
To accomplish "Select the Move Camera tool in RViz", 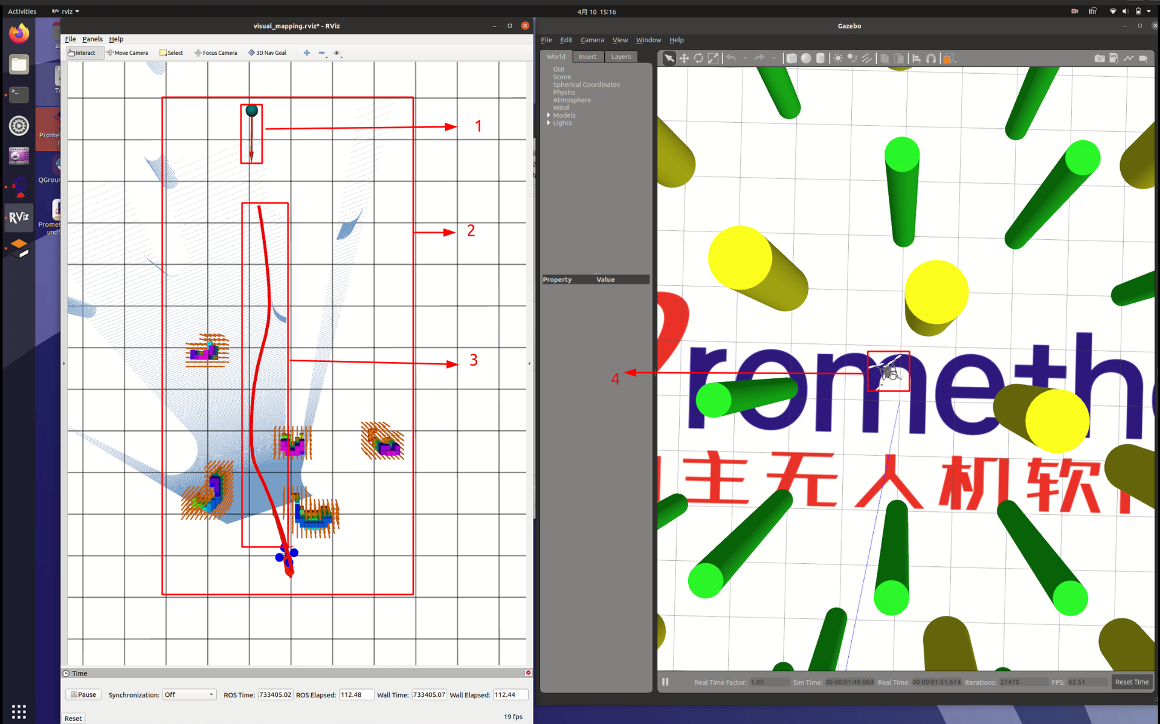I will pyautogui.click(x=127, y=53).
